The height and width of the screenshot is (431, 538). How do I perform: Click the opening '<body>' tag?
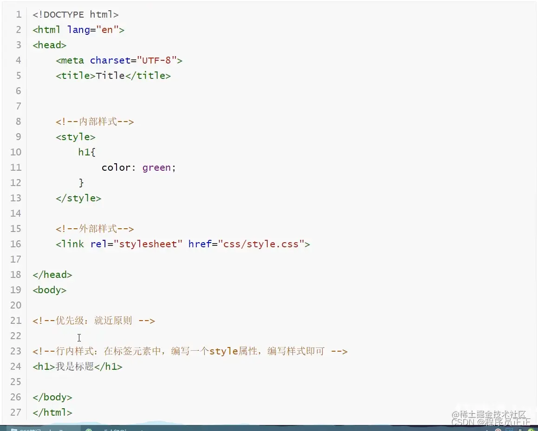pyautogui.click(x=49, y=290)
